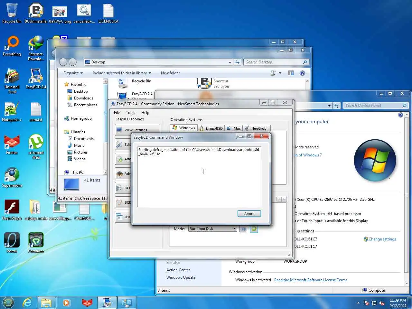
Task: Toggle the preview pane icon in explorer
Action: [291, 73]
